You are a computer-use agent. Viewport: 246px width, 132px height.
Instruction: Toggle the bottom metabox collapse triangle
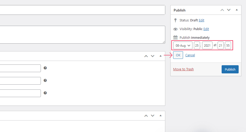160,115
